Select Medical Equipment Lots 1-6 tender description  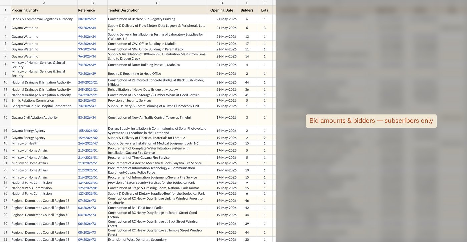(157, 143)
